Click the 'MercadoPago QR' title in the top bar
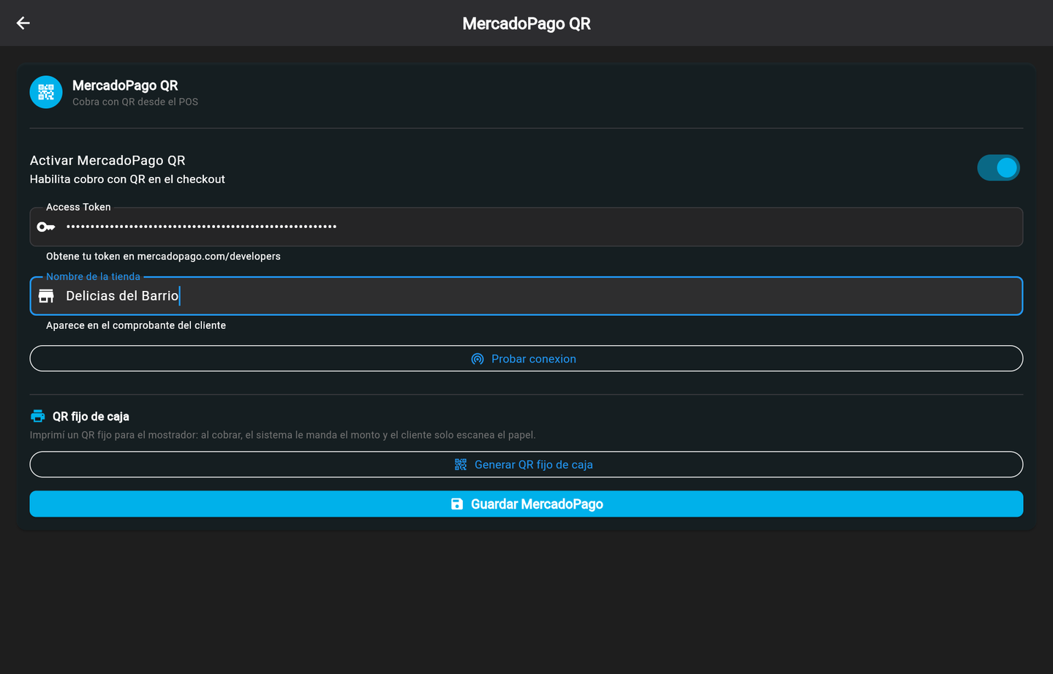 pyautogui.click(x=526, y=23)
